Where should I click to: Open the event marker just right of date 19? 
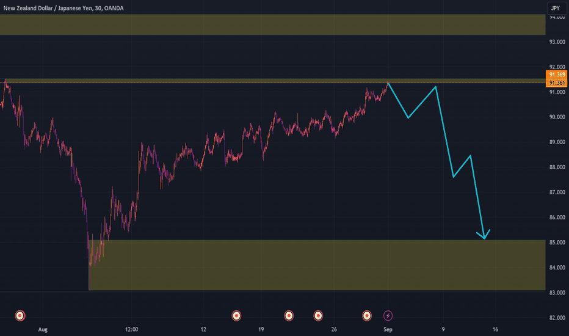[x=289, y=316]
